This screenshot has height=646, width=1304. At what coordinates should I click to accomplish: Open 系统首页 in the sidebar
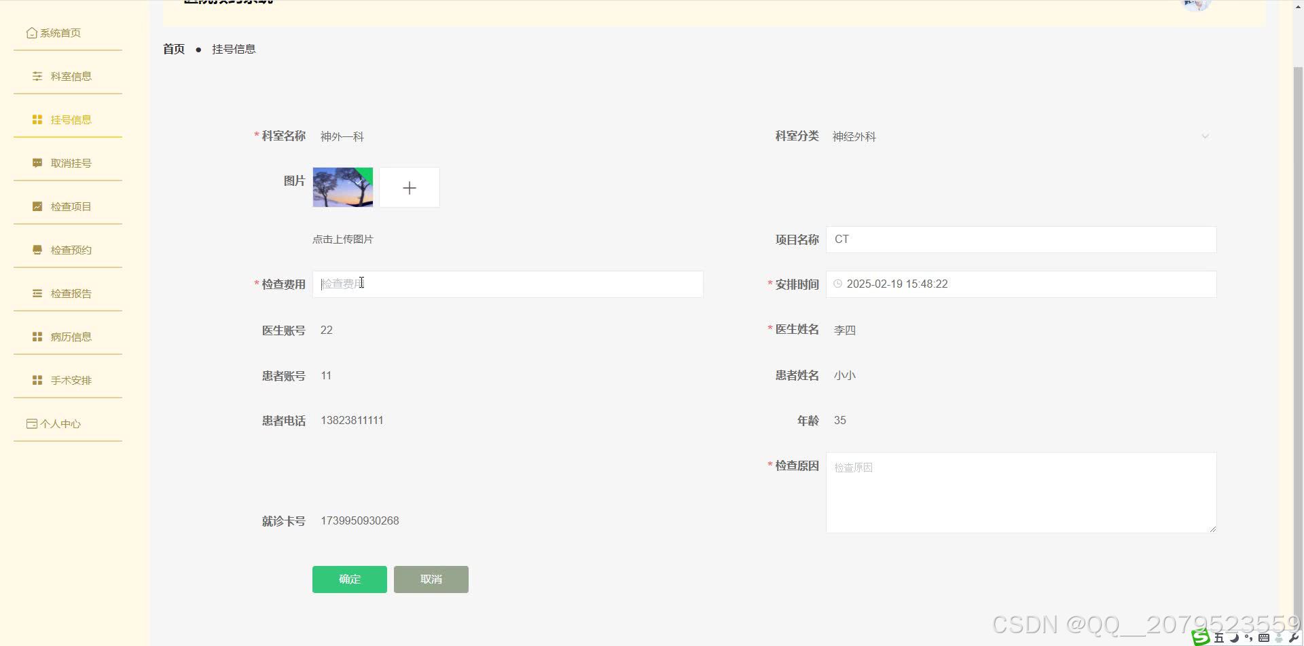tap(68, 33)
